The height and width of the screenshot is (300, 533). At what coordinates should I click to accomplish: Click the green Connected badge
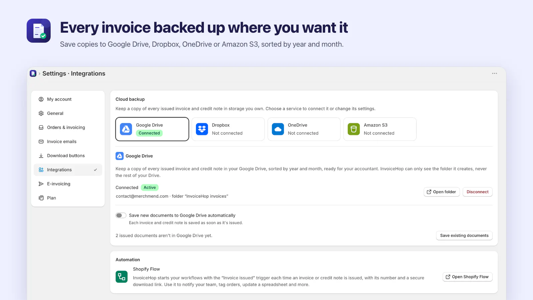tap(149, 133)
